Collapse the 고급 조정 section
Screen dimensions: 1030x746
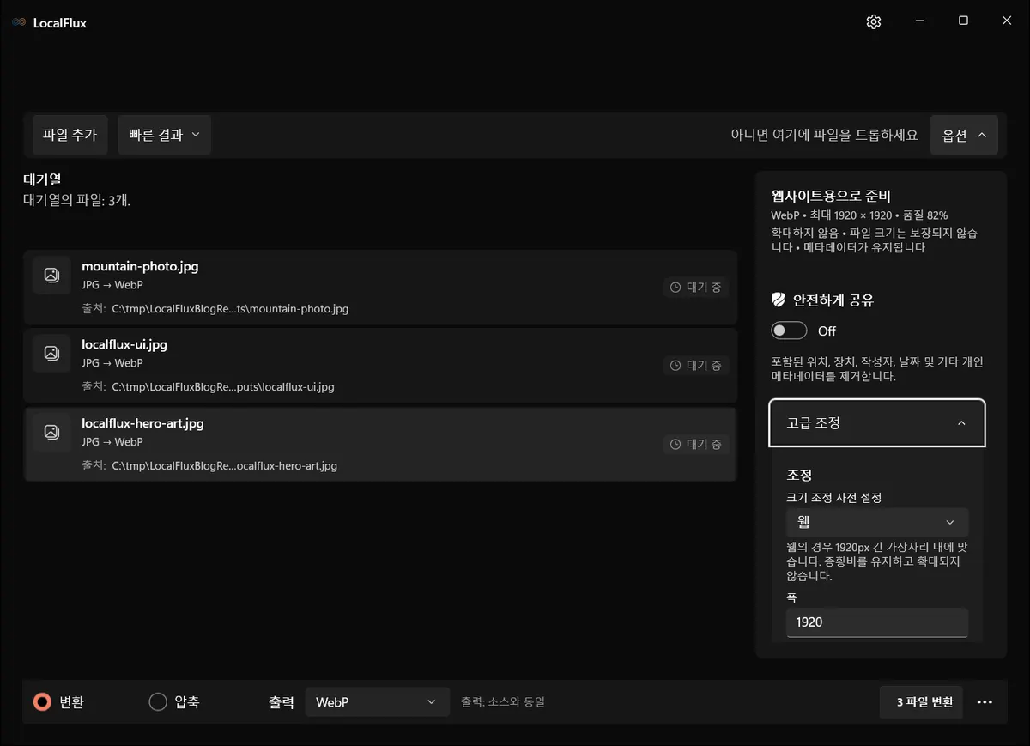pos(877,423)
